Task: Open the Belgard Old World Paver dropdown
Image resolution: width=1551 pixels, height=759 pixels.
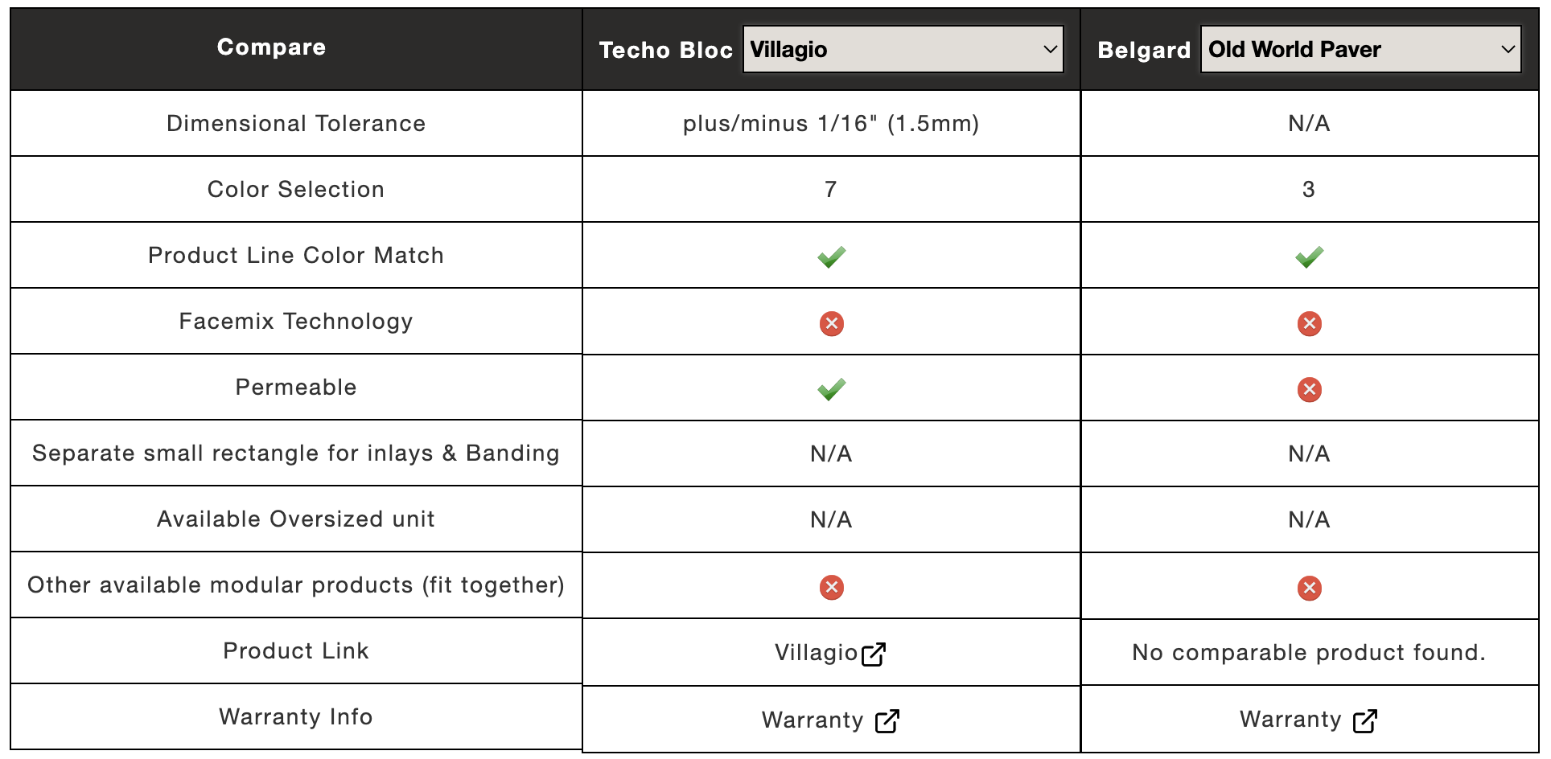Action: [x=1360, y=49]
